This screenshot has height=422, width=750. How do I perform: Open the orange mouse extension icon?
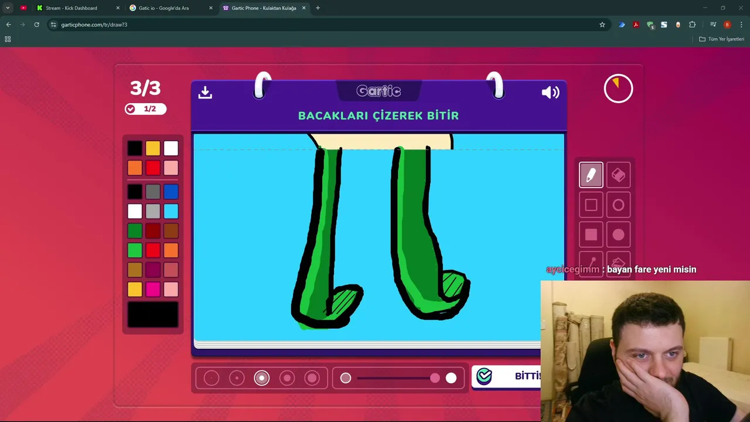coord(678,25)
